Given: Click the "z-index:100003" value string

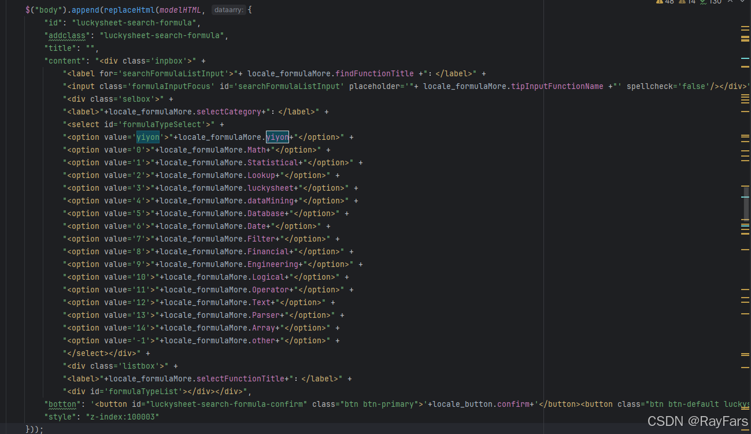Looking at the screenshot, I should click(x=123, y=417).
